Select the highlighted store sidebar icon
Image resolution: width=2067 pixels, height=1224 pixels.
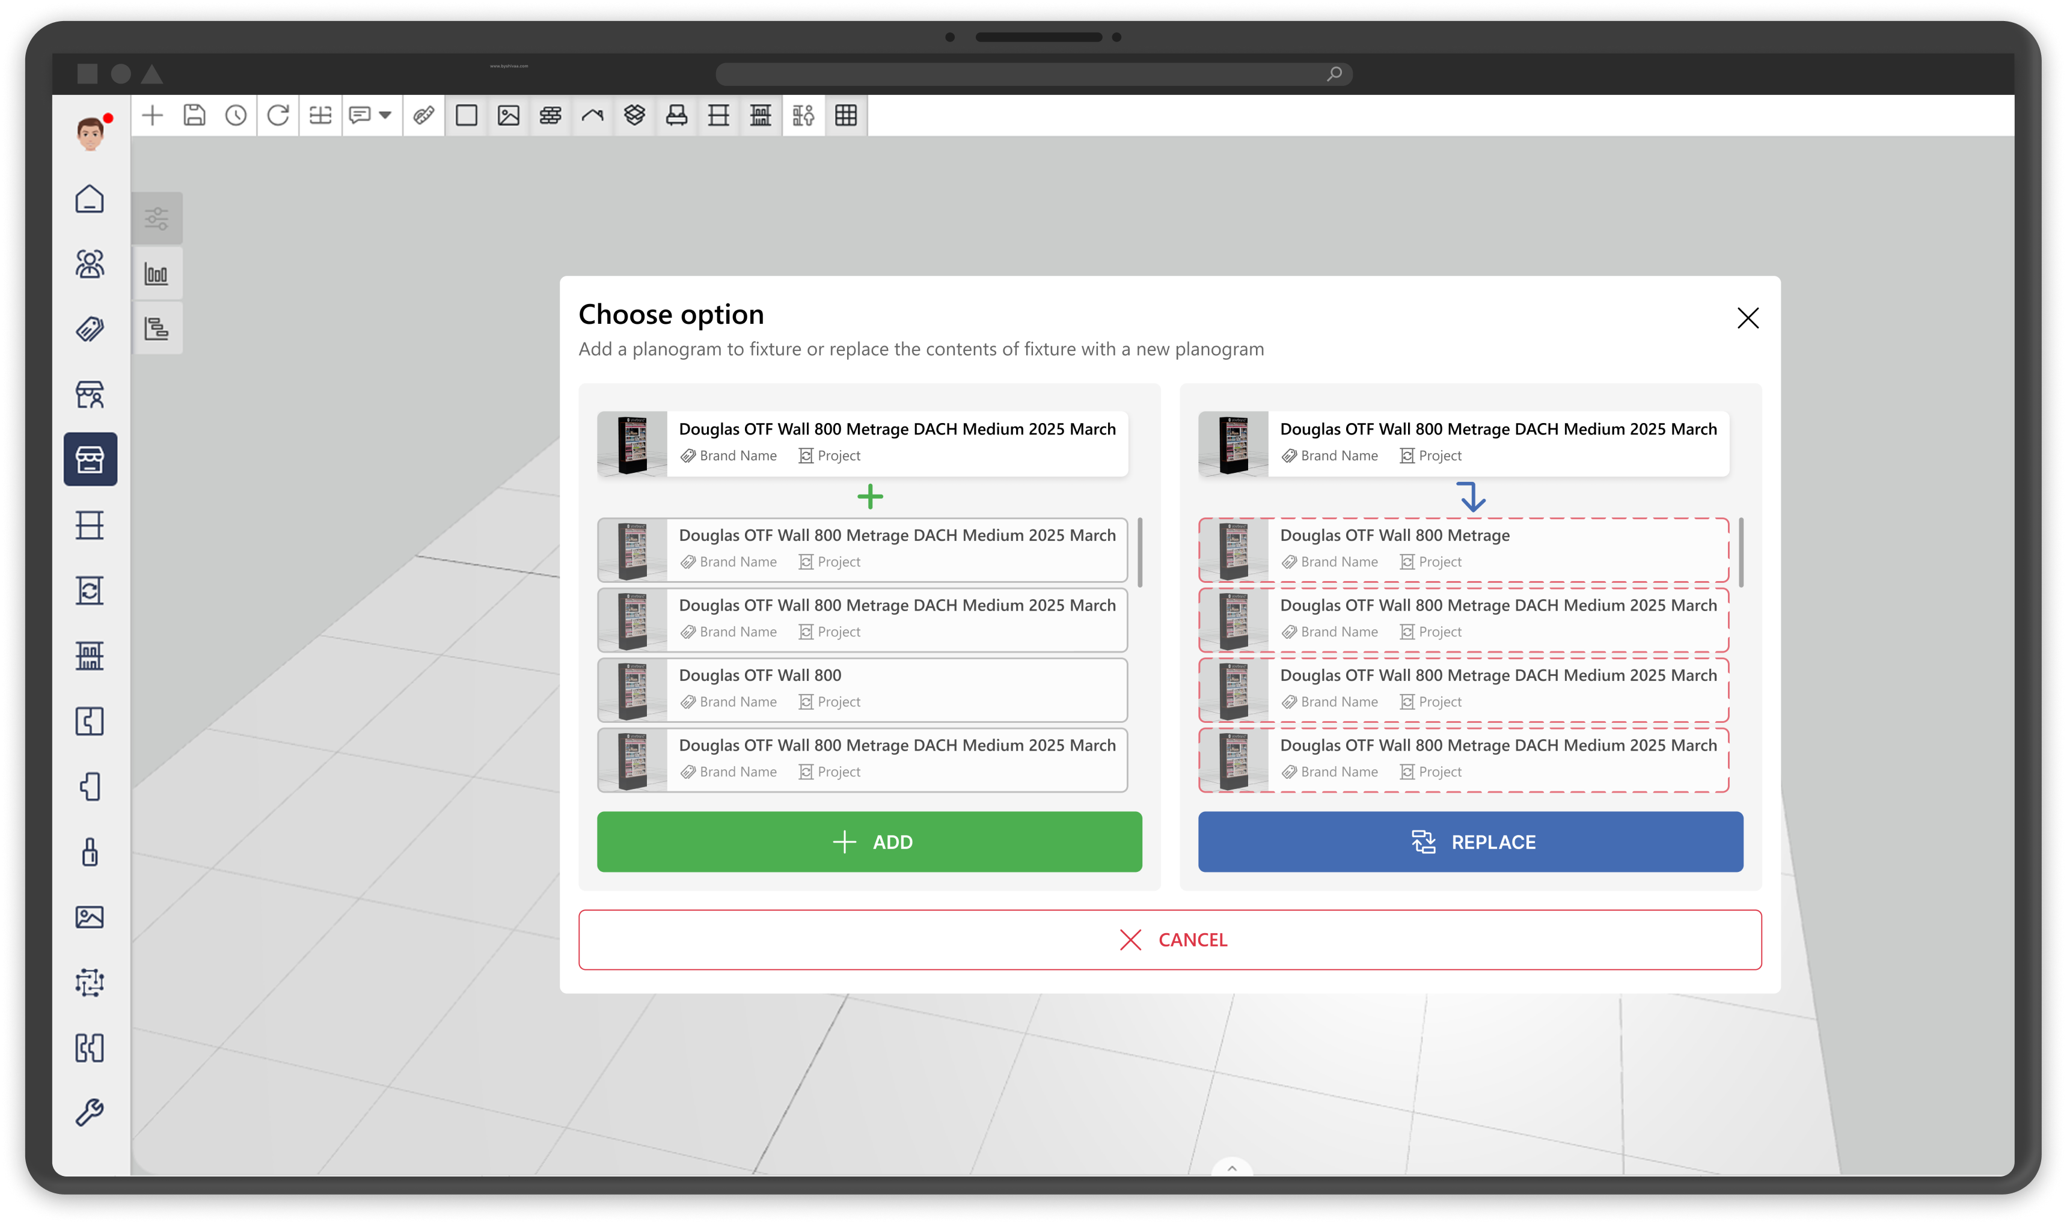90,460
